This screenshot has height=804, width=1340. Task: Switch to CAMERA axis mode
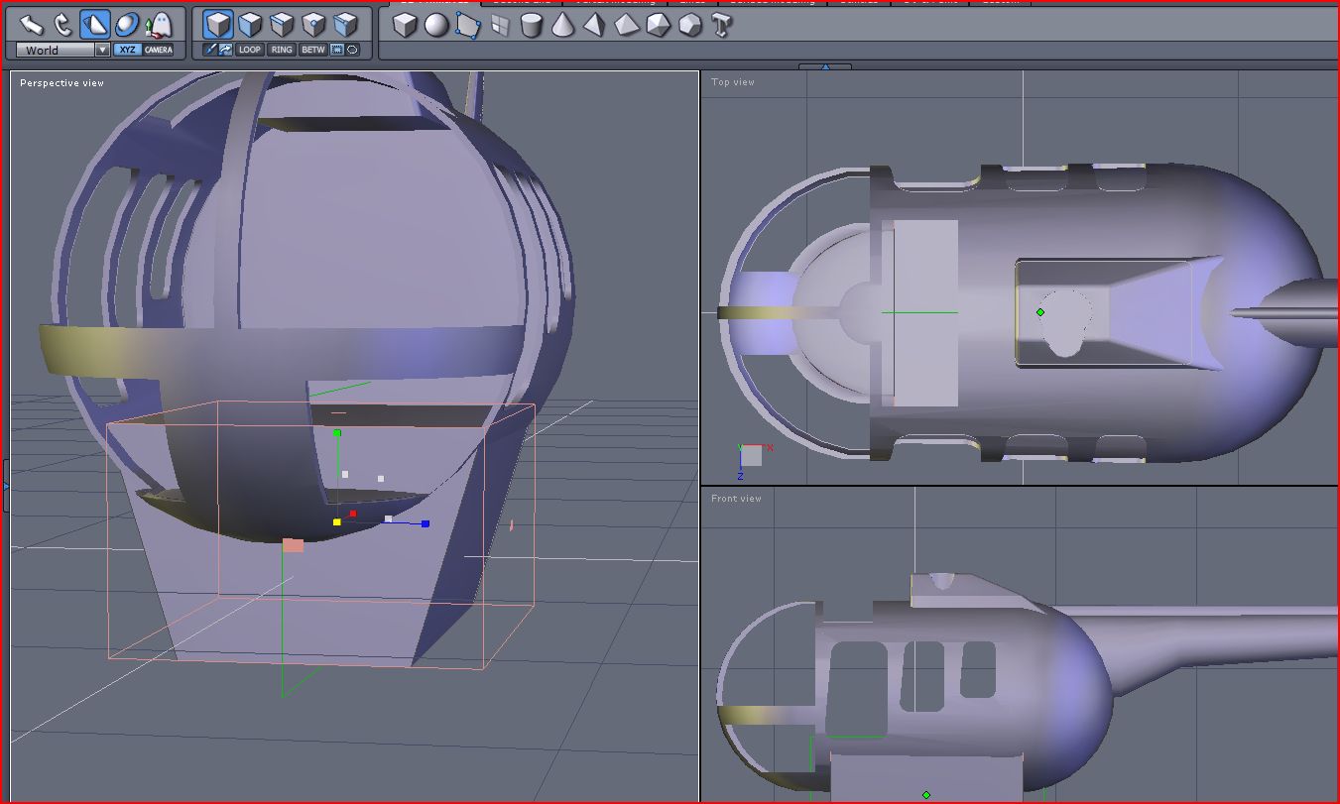coord(159,50)
